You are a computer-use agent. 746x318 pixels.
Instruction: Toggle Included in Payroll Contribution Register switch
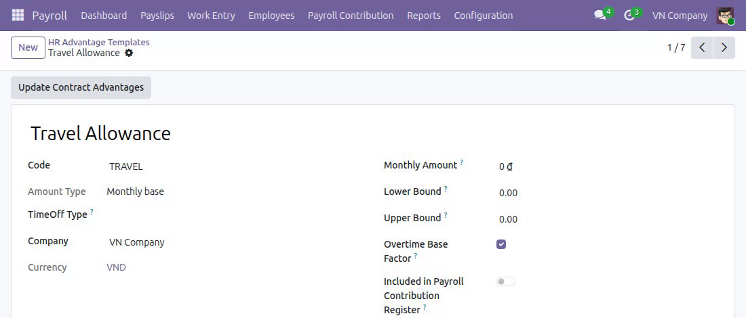click(506, 281)
